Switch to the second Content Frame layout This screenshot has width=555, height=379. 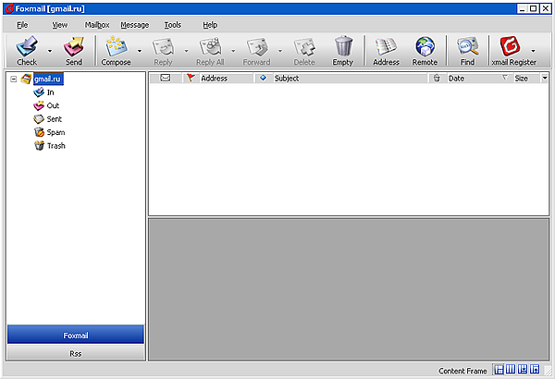point(511,370)
